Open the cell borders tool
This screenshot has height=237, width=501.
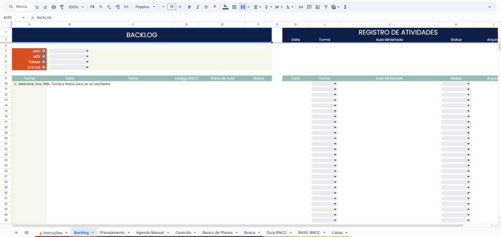234,7
